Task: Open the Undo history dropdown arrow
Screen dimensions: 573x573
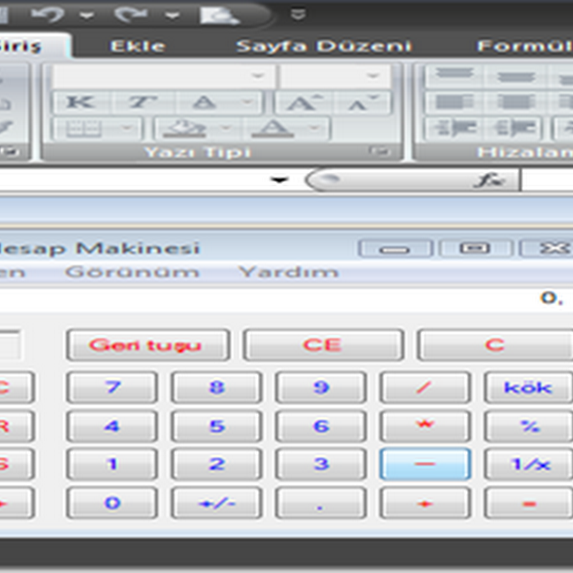Action: (86, 15)
